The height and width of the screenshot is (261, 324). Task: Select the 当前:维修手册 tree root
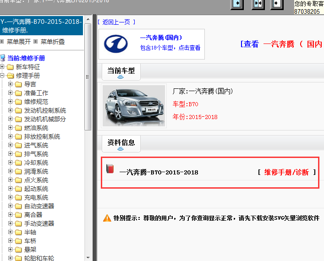[x=26, y=58]
